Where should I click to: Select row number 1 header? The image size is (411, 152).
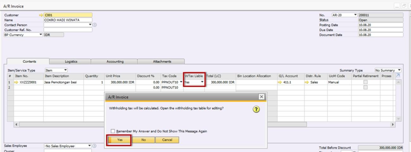click(10, 82)
